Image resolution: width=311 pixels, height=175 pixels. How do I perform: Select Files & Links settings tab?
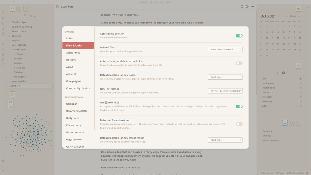coord(78,45)
